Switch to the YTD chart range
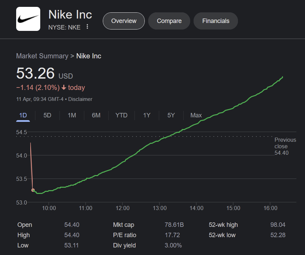The image size is (305, 255). coord(121,115)
